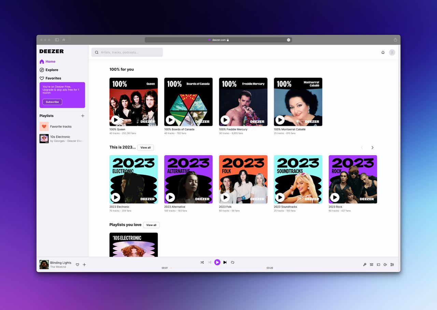Toggle repeat mode in the player
Viewport: 437px width, 310px height.
point(232,262)
